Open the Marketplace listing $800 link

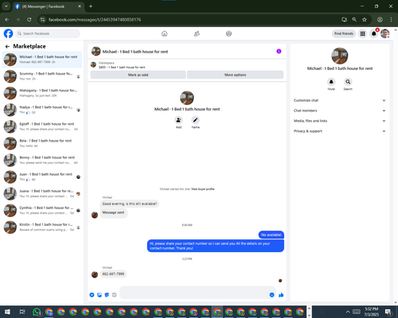[x=122, y=68]
